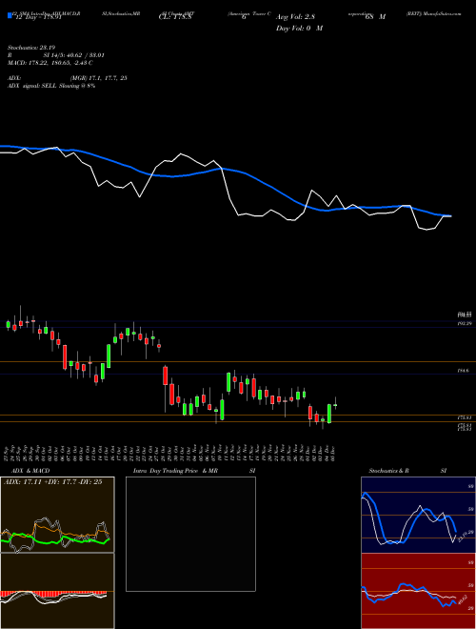Click the 'Avg Vol: 2.8' text
Screen dimensions: 476x629
[295, 17]
